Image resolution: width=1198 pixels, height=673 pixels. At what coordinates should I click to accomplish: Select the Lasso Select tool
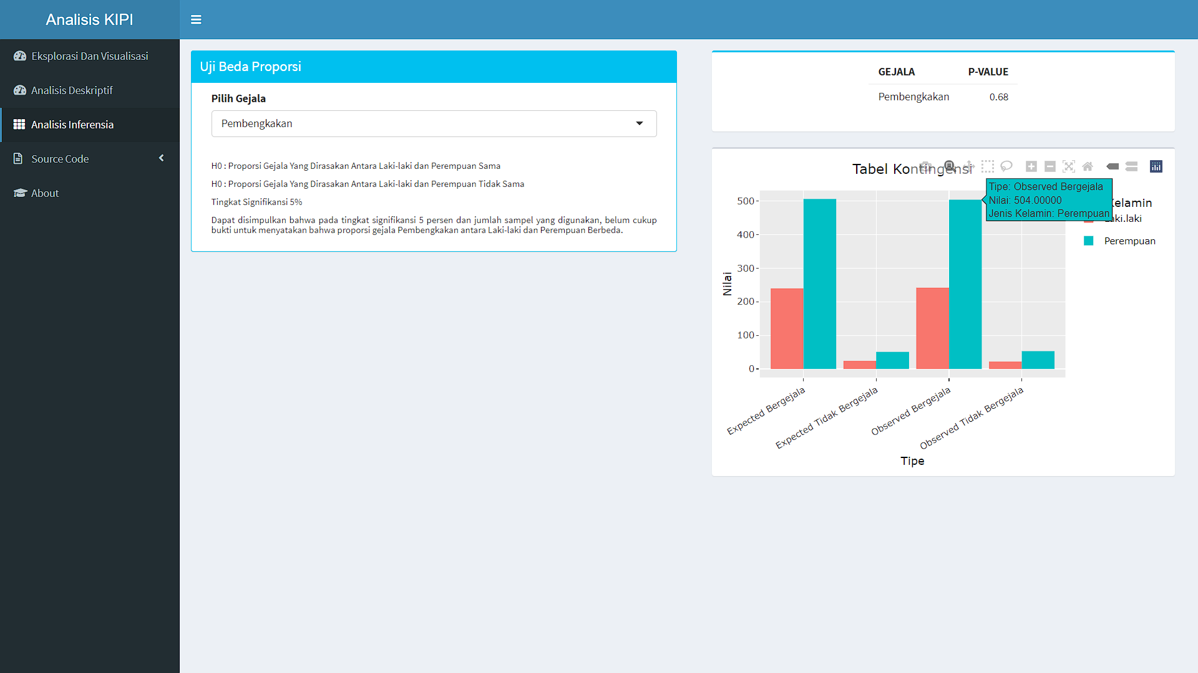(x=1006, y=166)
